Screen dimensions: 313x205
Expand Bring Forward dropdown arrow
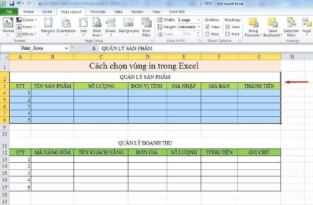[261, 35]
